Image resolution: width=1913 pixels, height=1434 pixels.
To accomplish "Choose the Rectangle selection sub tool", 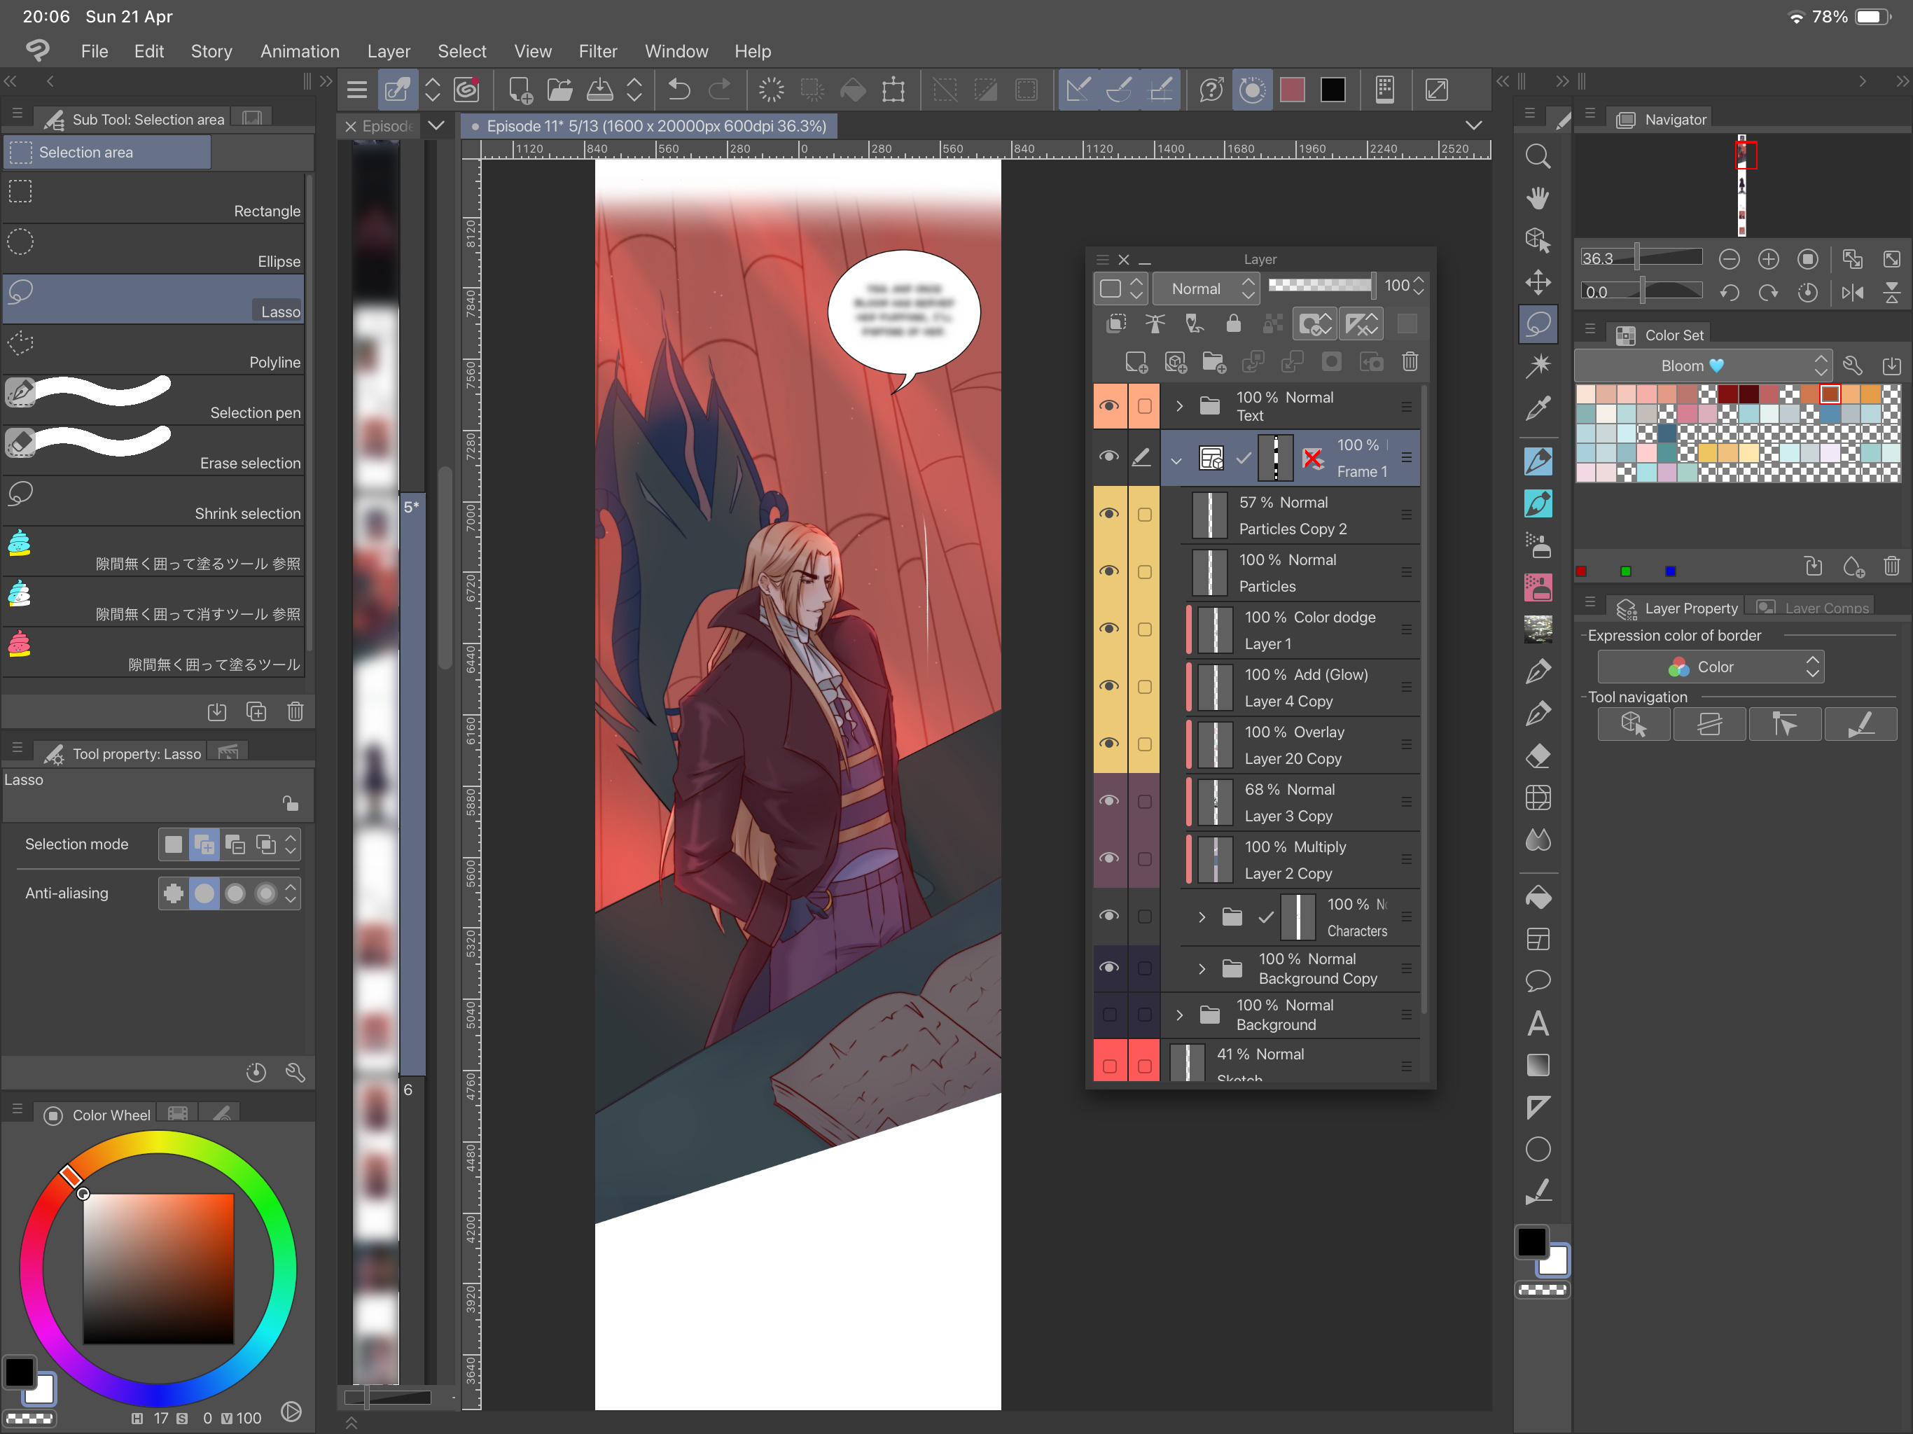I will click(154, 198).
